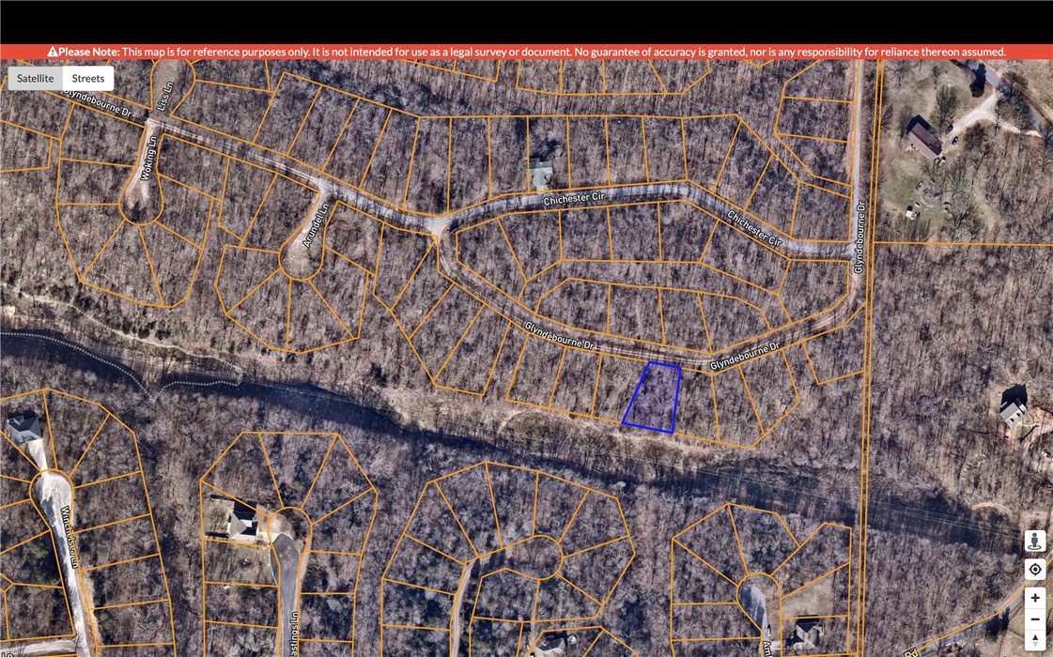The width and height of the screenshot is (1053, 657).
Task: Zoom in using the plus button
Action: click(x=1035, y=598)
